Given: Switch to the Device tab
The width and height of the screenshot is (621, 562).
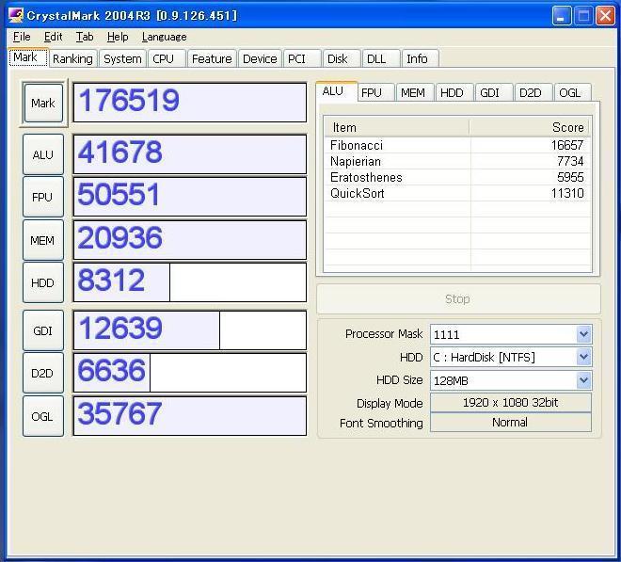Looking at the screenshot, I should coord(260,58).
